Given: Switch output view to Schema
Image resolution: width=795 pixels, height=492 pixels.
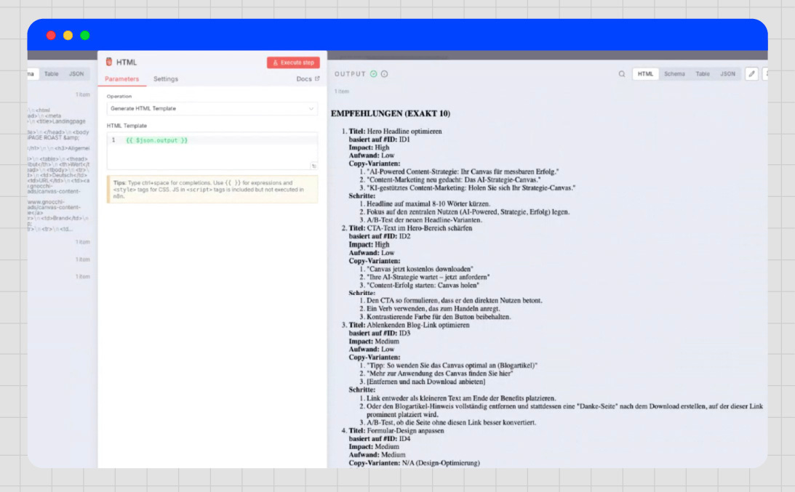Looking at the screenshot, I should pos(676,73).
